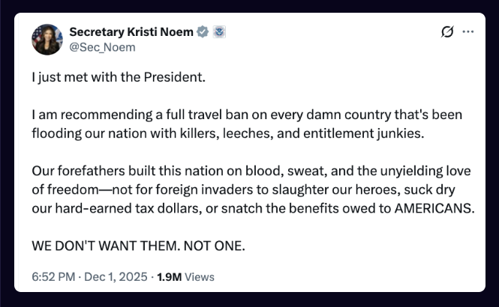Click the Views label
Screen dimensions: 499x307
point(200,277)
